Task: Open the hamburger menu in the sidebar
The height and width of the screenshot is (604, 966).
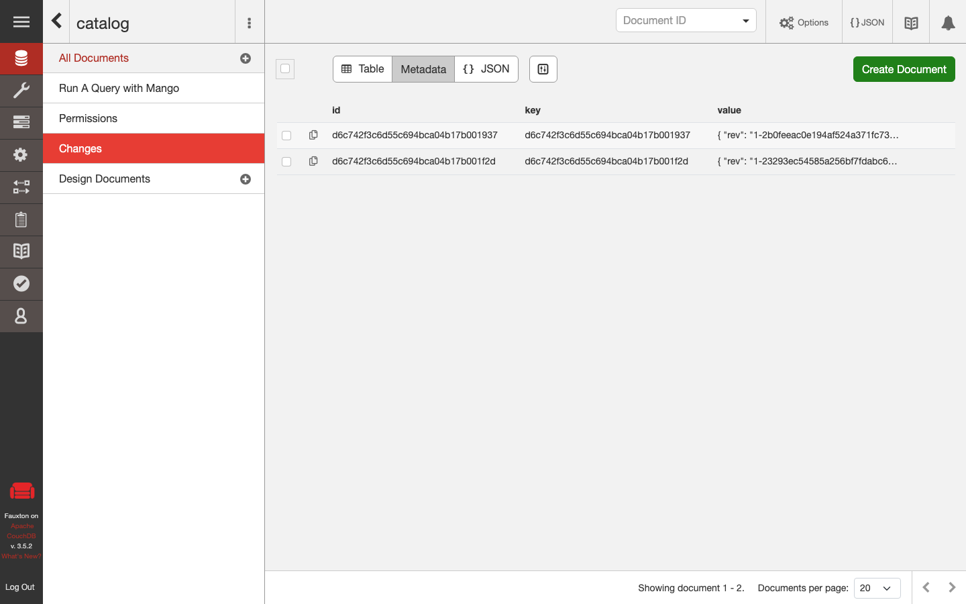Action: pyautogui.click(x=21, y=22)
